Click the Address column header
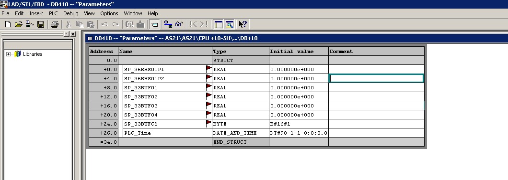 [104, 51]
